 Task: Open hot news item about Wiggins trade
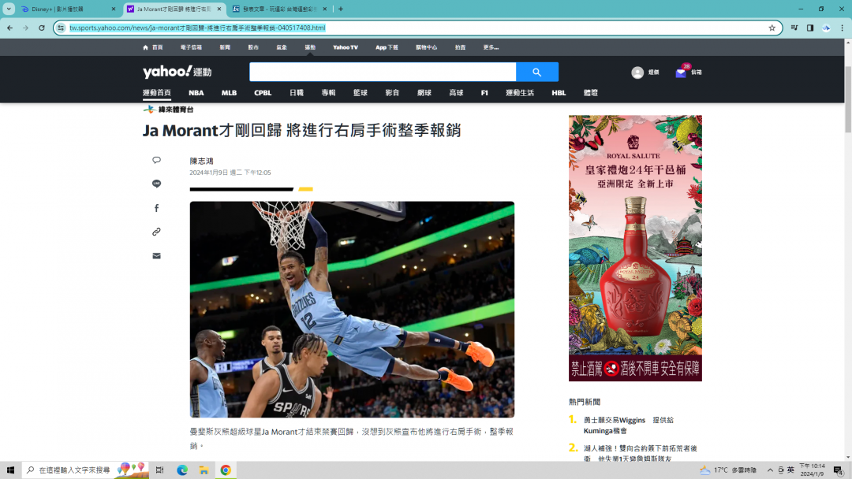point(629,425)
